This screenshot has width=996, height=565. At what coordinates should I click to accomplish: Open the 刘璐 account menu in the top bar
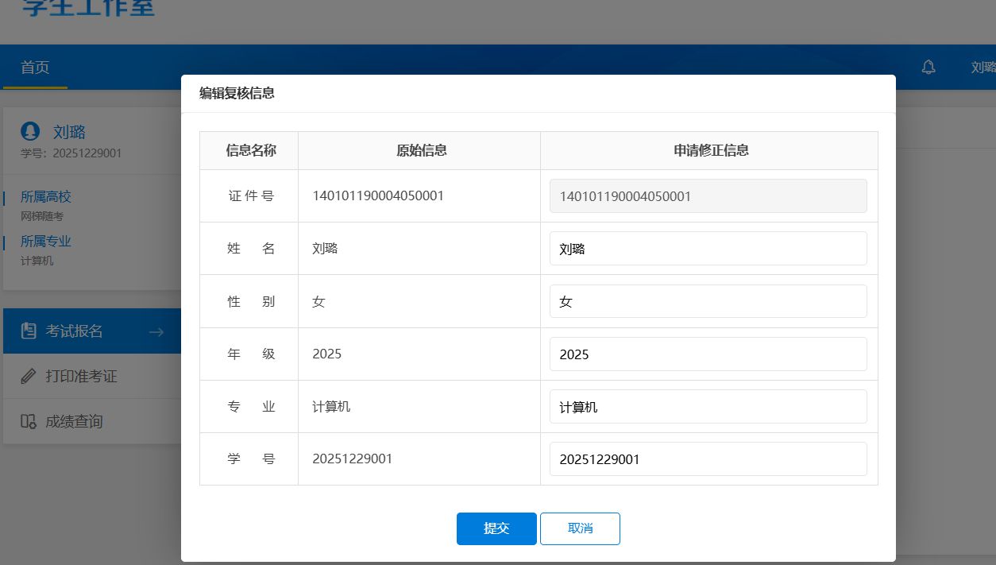pos(983,68)
